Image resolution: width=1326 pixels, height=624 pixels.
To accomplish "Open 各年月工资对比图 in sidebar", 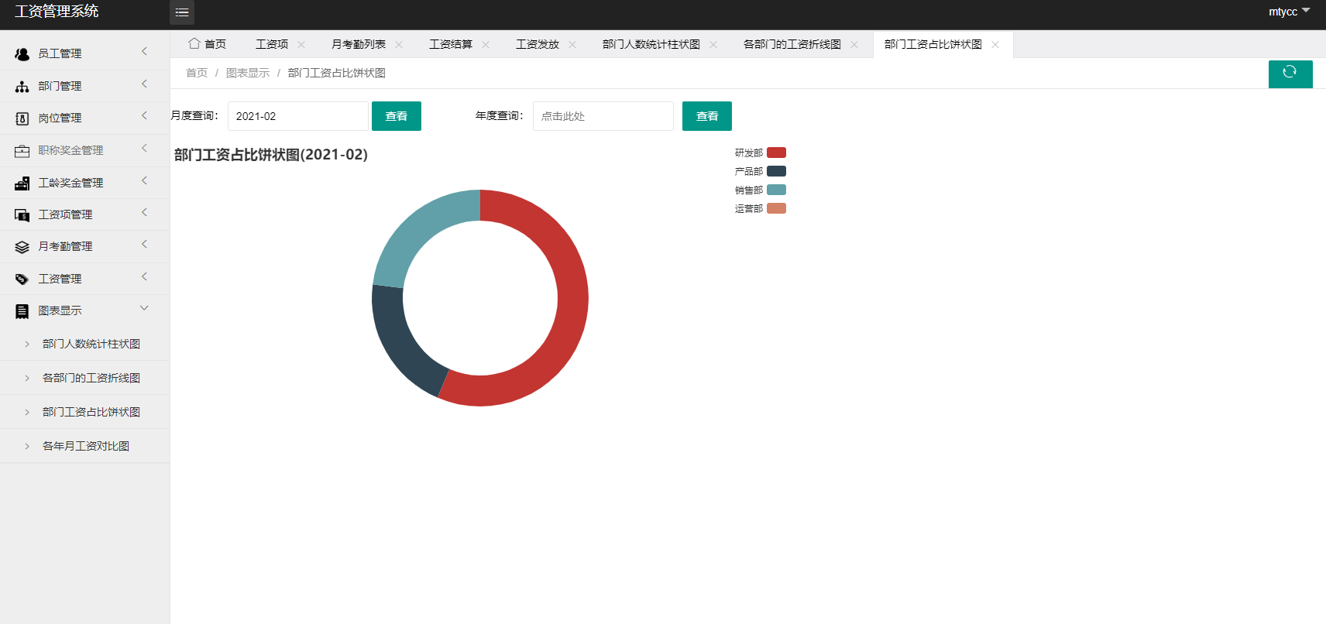I will 86,446.
